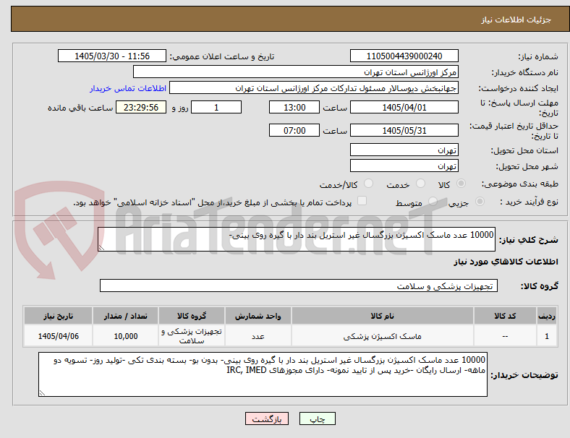Click the واحد شمارش column header

(x=258, y=316)
